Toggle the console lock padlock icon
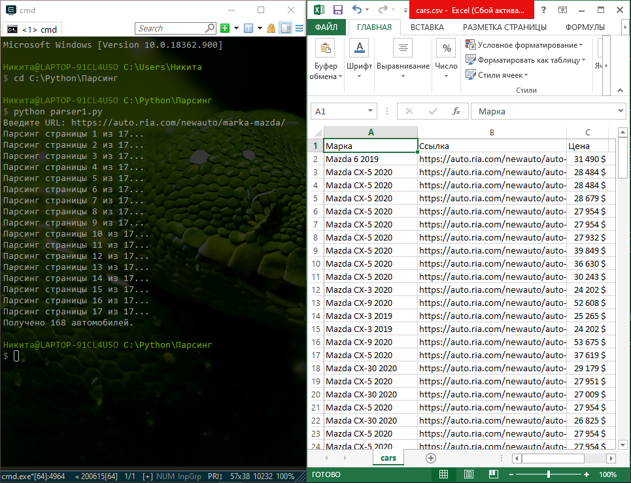 [271, 28]
